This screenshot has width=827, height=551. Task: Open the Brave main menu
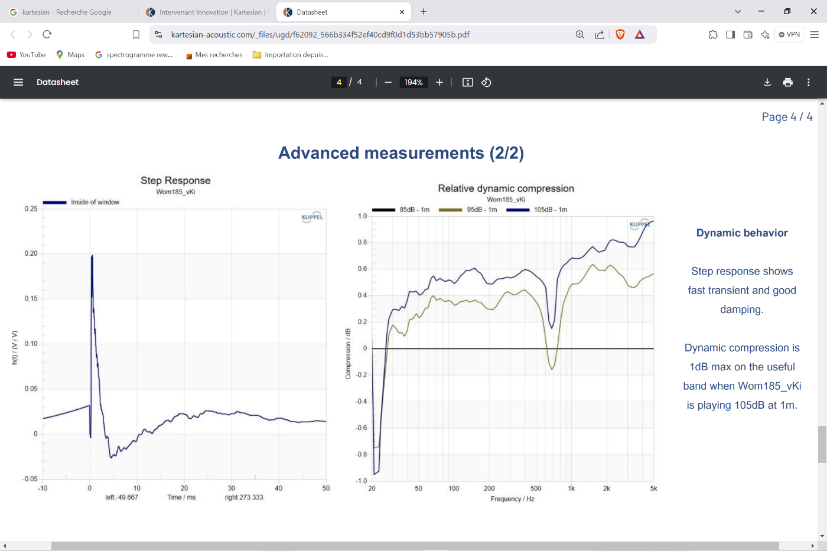815,34
